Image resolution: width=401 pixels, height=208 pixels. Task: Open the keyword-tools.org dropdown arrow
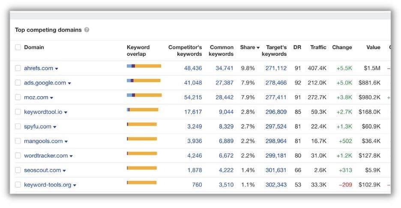75,185
